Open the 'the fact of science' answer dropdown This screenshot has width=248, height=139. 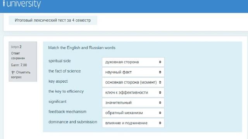133,72
